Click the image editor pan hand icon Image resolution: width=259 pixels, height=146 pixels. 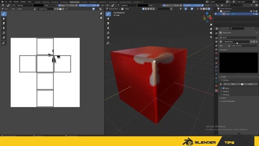(x=101, y=18)
